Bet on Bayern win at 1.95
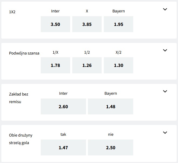Screen dimensions: 178x163 pos(118,24)
